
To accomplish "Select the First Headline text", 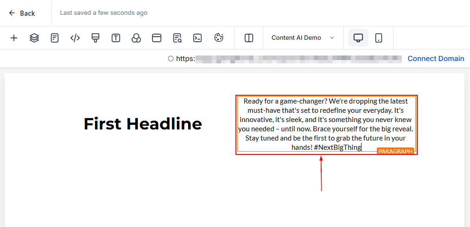I will tap(143, 124).
